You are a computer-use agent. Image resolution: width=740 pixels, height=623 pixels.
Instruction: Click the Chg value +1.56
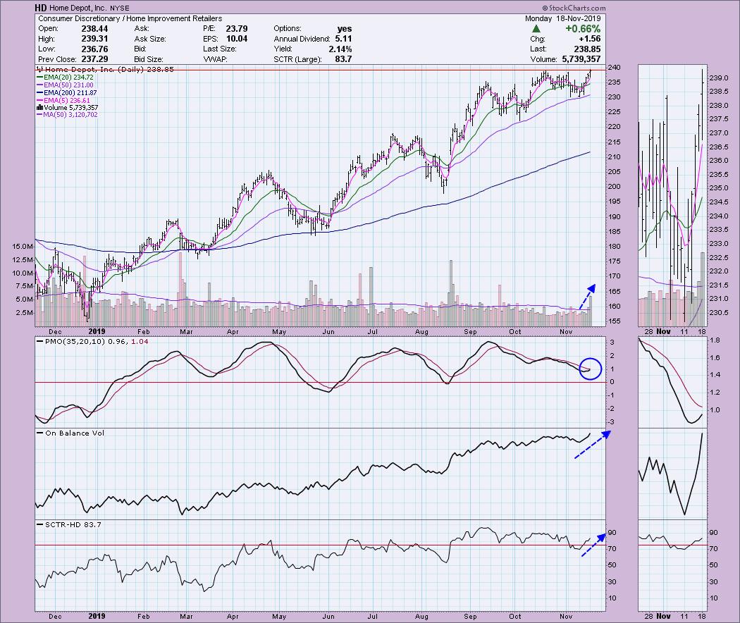click(x=589, y=39)
